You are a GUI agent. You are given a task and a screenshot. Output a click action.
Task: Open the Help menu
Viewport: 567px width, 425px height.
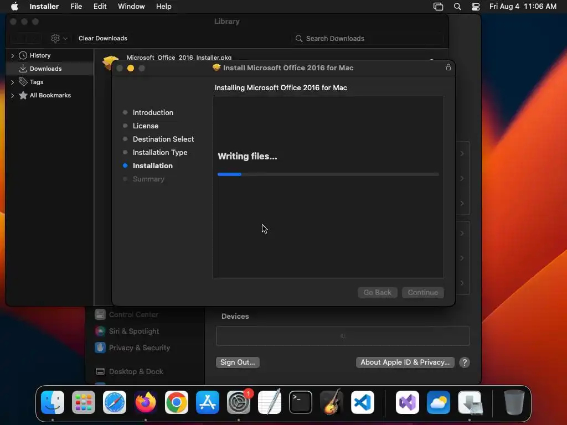tap(164, 7)
